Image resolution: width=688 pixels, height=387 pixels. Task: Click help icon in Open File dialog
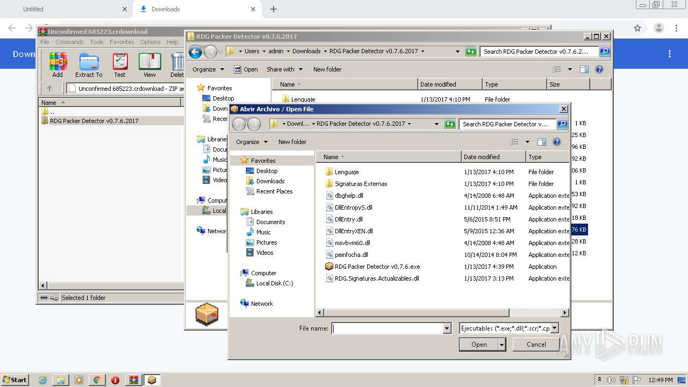[557, 142]
